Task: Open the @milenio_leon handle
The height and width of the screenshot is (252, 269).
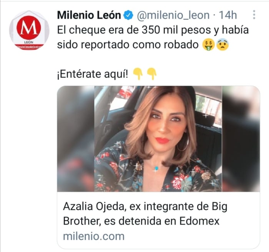Action: (x=173, y=15)
